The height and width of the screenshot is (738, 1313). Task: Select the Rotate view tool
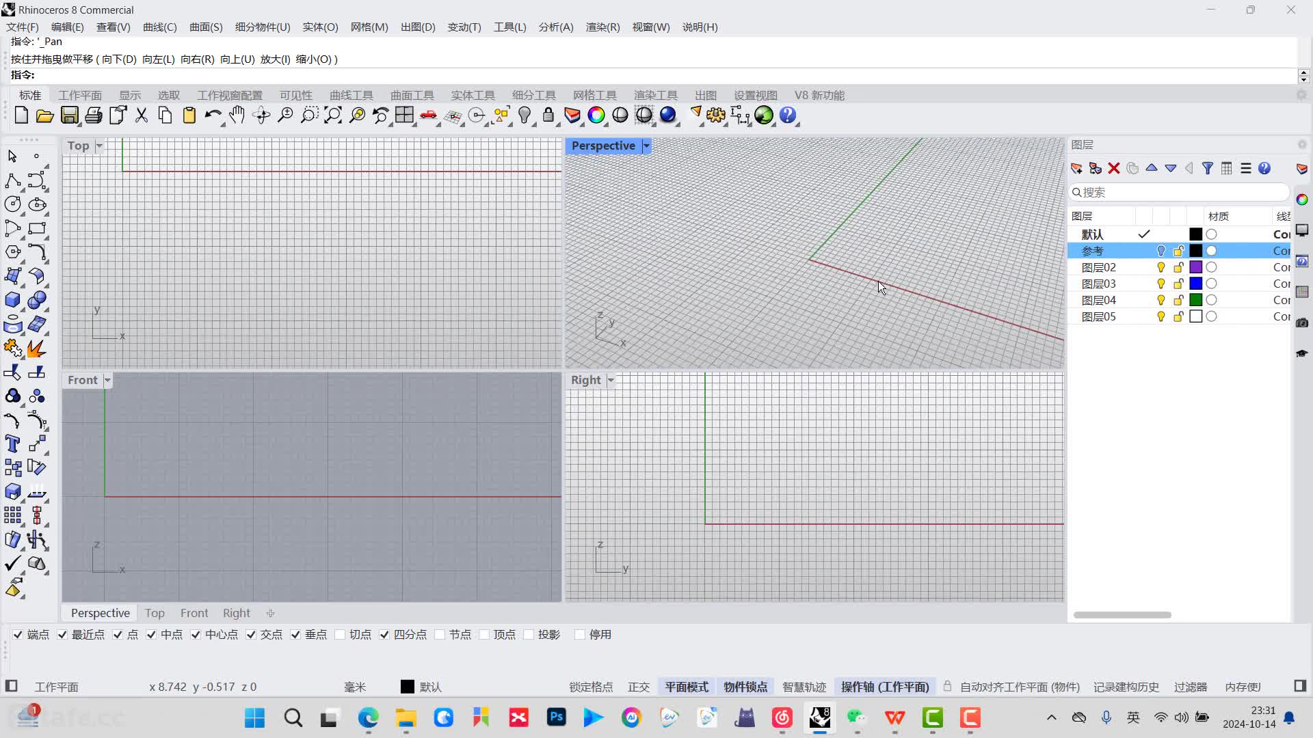coord(261,115)
